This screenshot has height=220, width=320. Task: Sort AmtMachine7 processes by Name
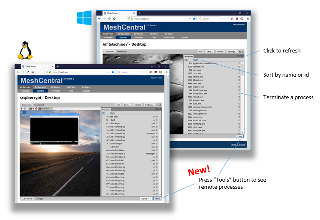(195, 60)
